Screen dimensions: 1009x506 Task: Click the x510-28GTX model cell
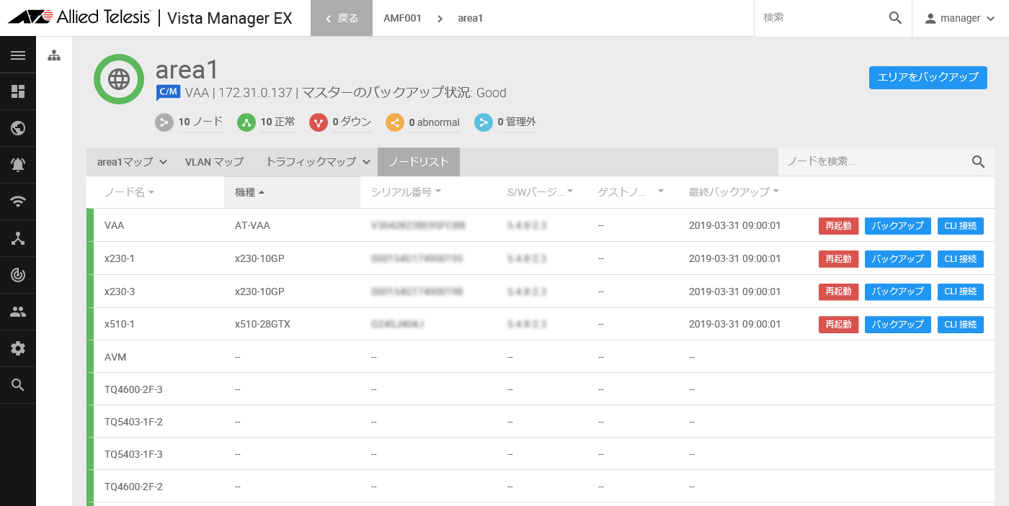tap(262, 325)
